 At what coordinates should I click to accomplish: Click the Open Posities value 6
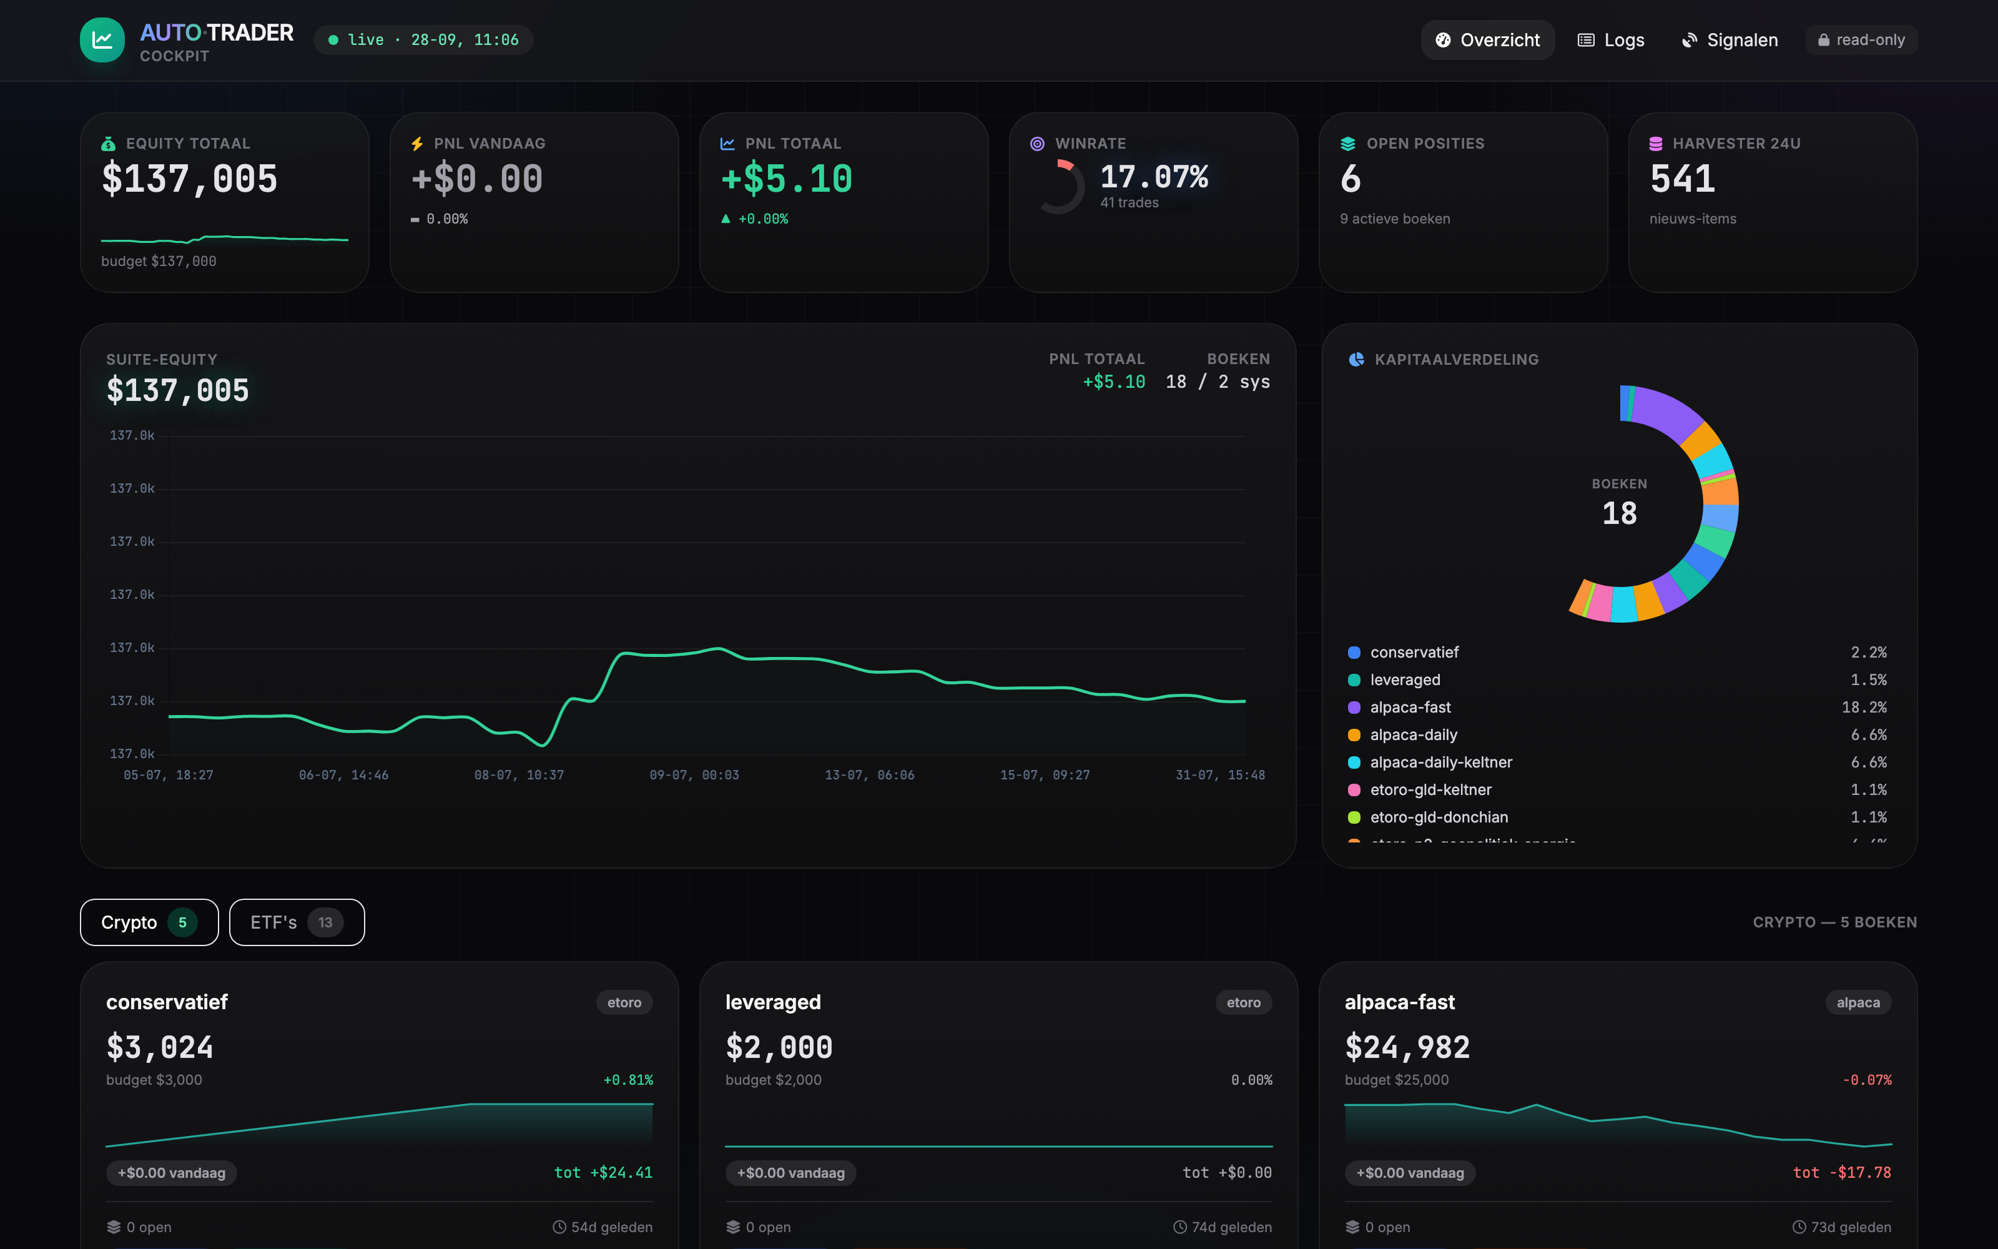pos(1351,179)
